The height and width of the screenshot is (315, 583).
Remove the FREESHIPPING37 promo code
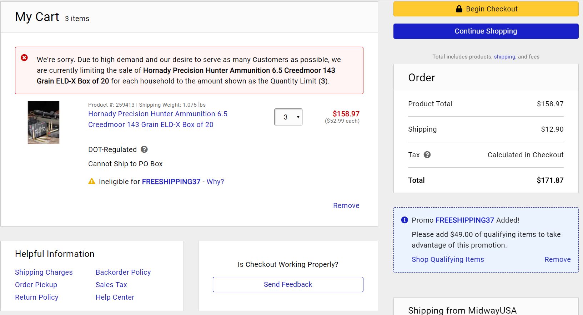click(x=557, y=259)
